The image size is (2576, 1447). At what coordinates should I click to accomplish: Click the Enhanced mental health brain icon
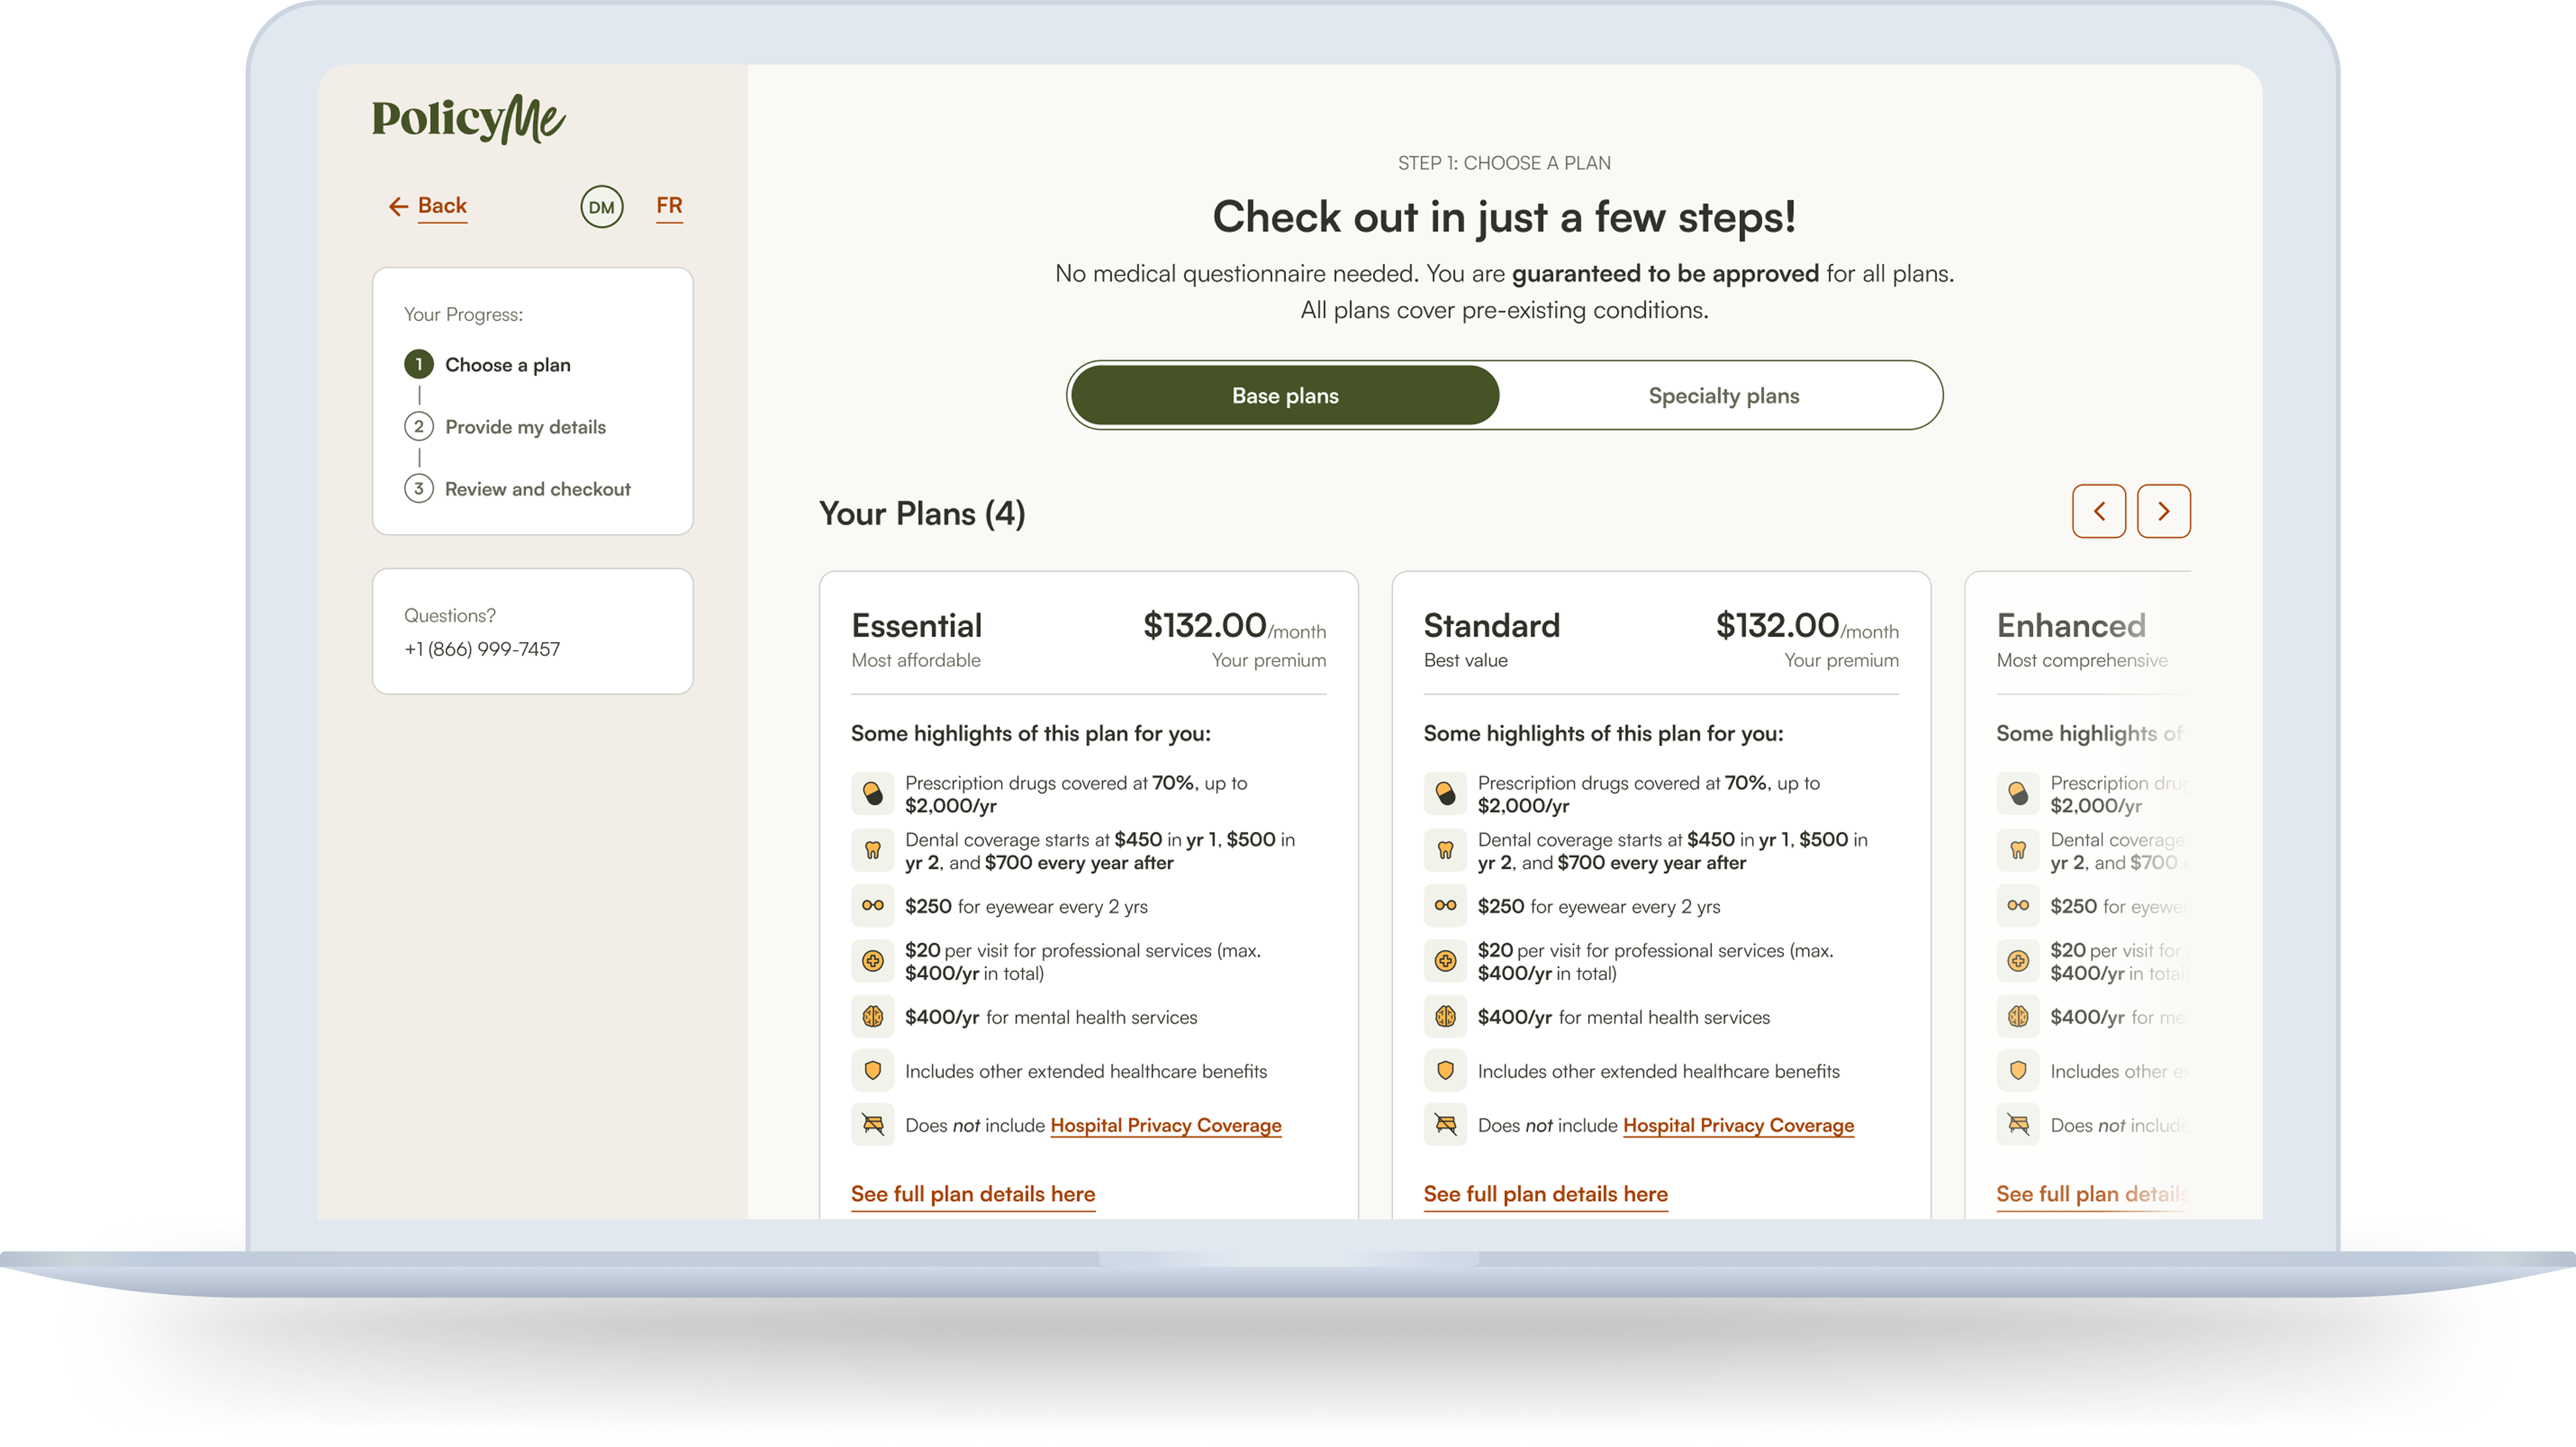(2018, 1017)
